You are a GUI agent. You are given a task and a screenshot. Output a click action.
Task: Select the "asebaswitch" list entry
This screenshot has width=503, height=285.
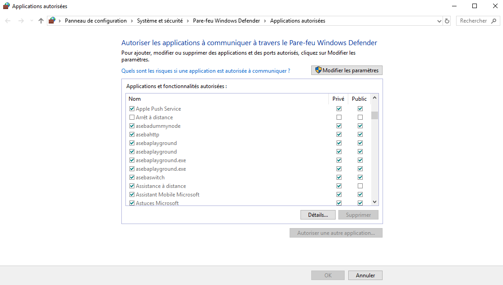(x=150, y=178)
